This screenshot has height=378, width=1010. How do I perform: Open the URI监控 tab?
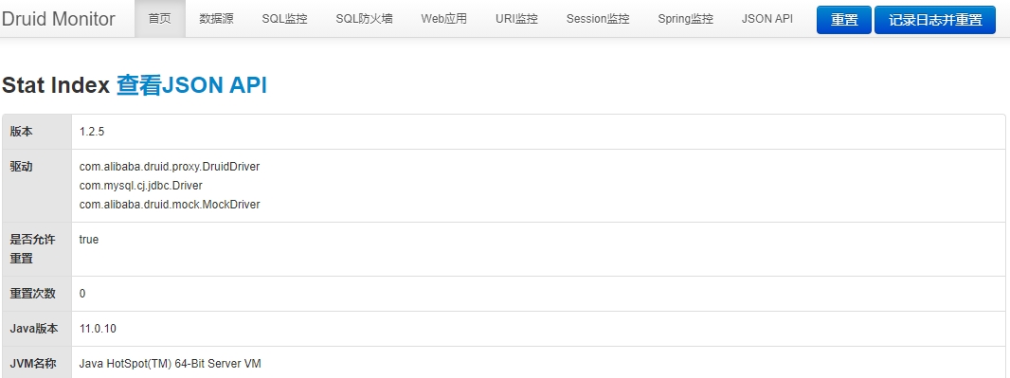click(516, 19)
